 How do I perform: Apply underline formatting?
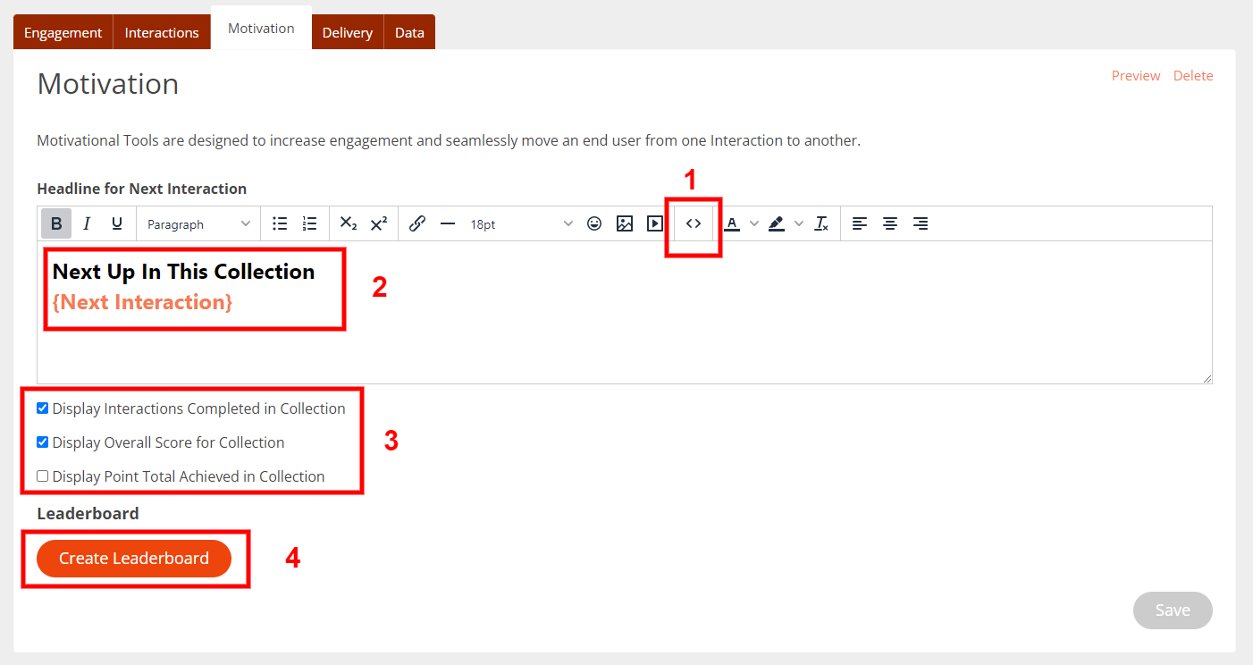(117, 223)
